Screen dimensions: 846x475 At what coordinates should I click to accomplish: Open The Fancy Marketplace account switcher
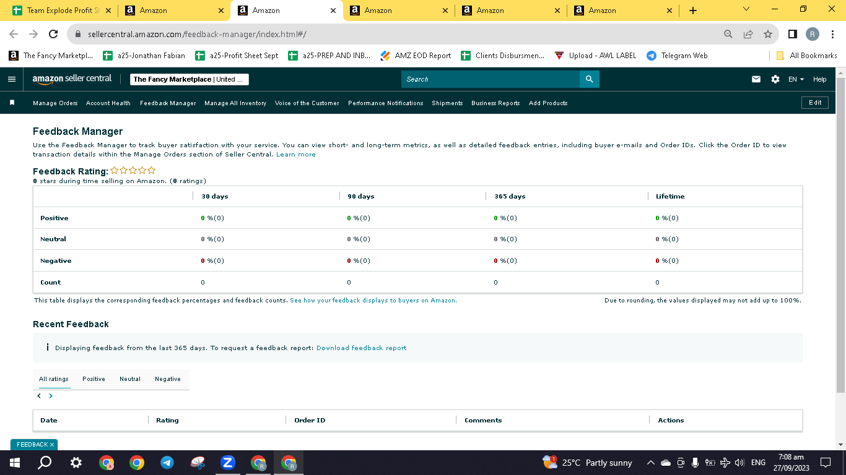[x=190, y=79]
